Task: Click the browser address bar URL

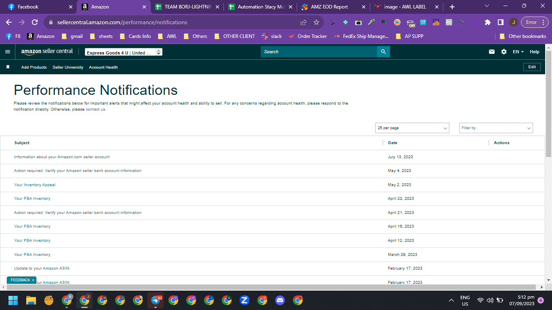Action: [x=122, y=22]
